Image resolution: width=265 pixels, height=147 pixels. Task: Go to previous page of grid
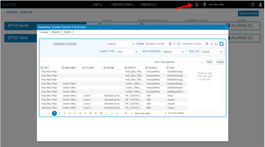pyautogui.click(x=49, y=114)
